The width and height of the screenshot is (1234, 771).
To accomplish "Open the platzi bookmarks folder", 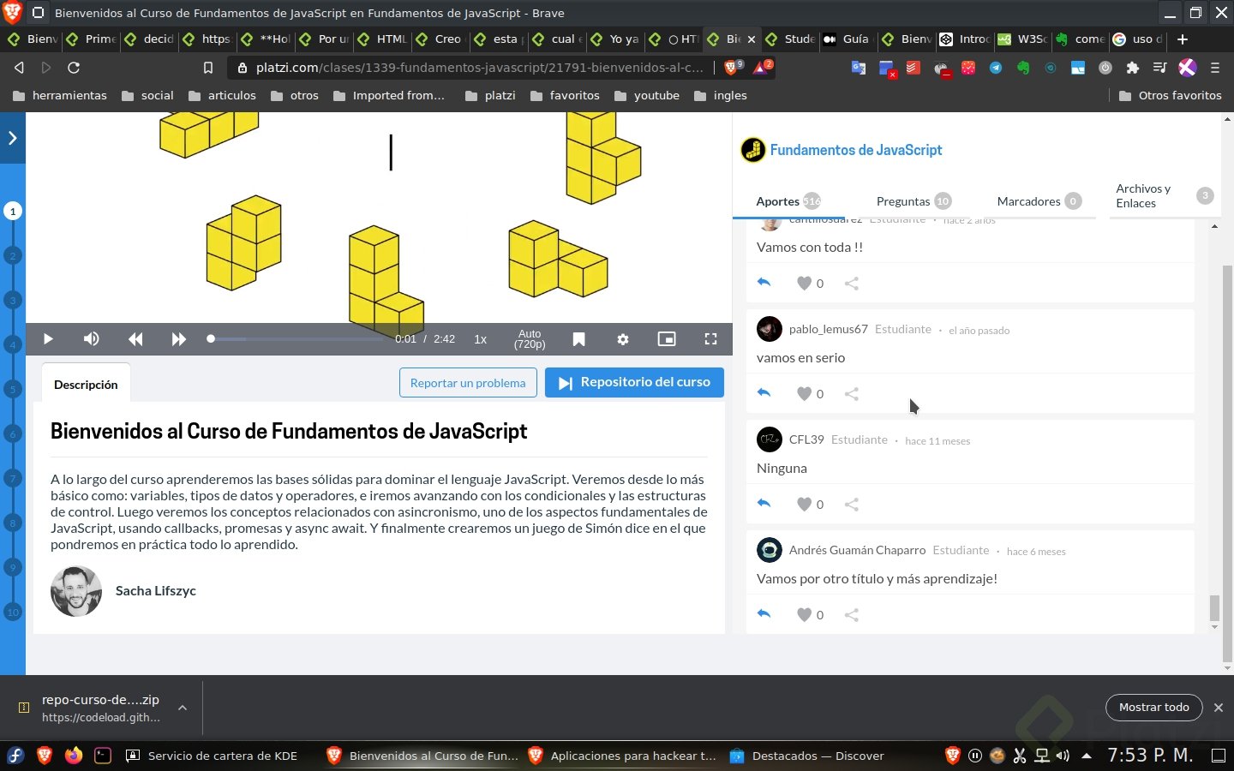I will pyautogui.click(x=490, y=96).
